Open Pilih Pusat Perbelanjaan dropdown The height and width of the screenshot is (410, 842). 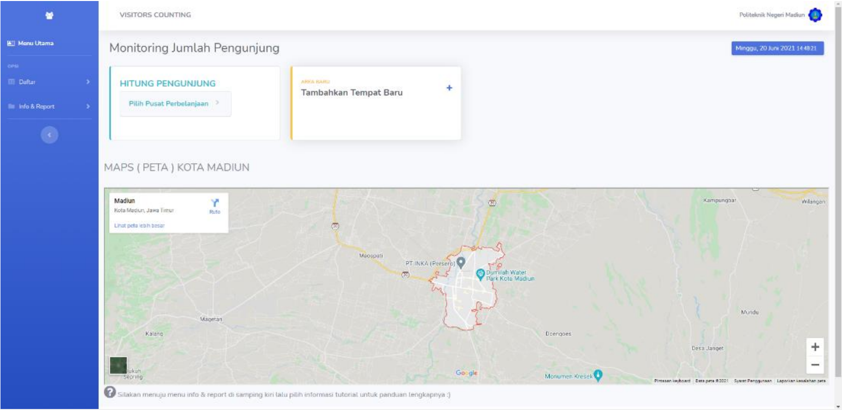(175, 104)
